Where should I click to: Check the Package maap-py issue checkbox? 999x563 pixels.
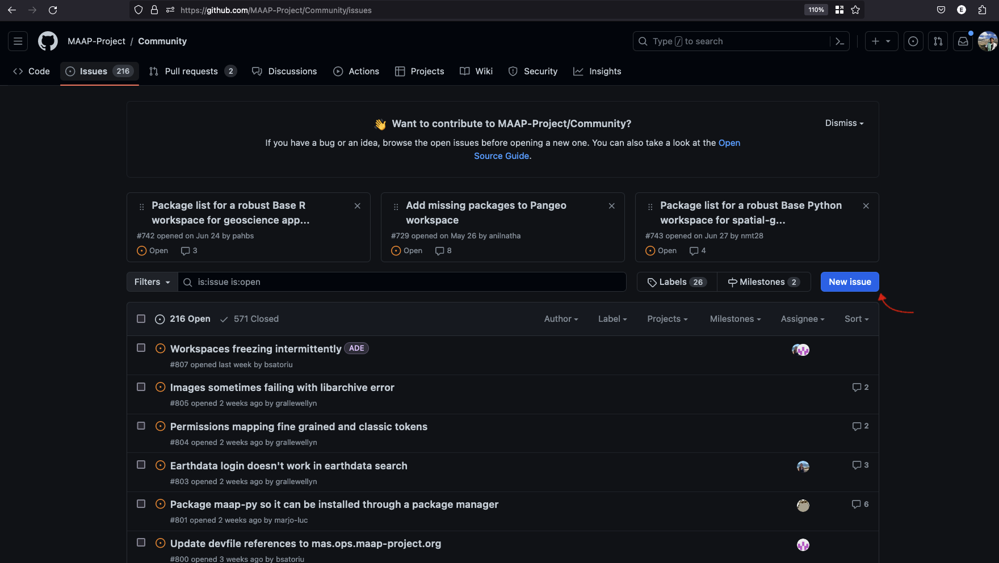pos(141,504)
